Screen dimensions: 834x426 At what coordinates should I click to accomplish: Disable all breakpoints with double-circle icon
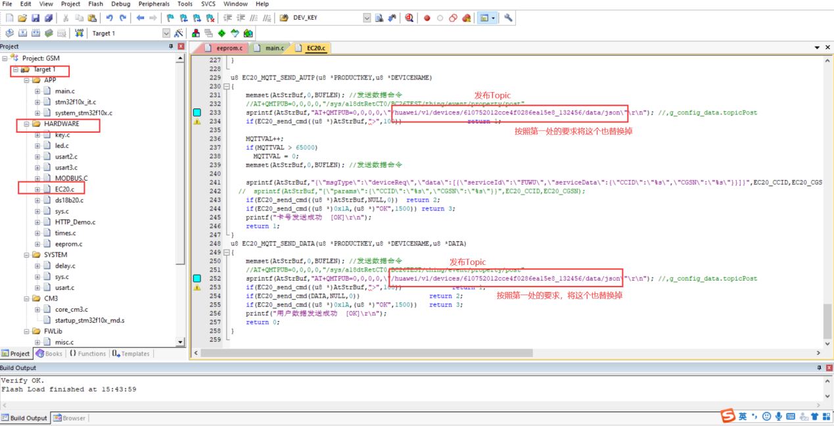pyautogui.click(x=453, y=18)
